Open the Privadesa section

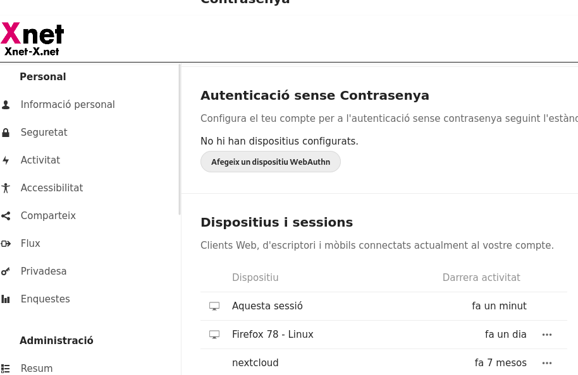point(44,271)
